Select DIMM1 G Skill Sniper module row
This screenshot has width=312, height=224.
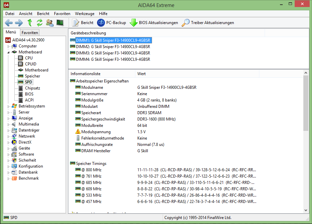[111, 40]
